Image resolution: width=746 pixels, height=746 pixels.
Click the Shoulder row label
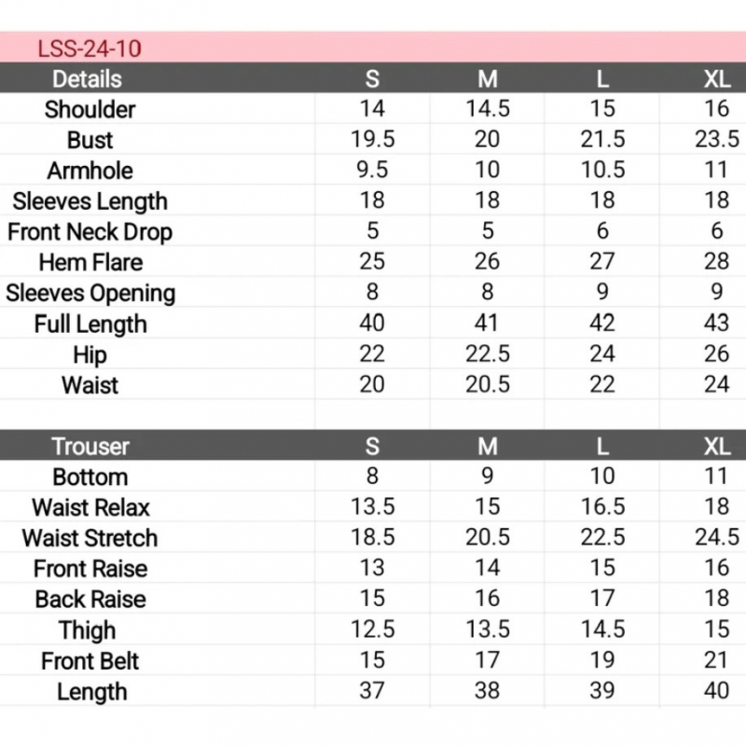coord(90,110)
